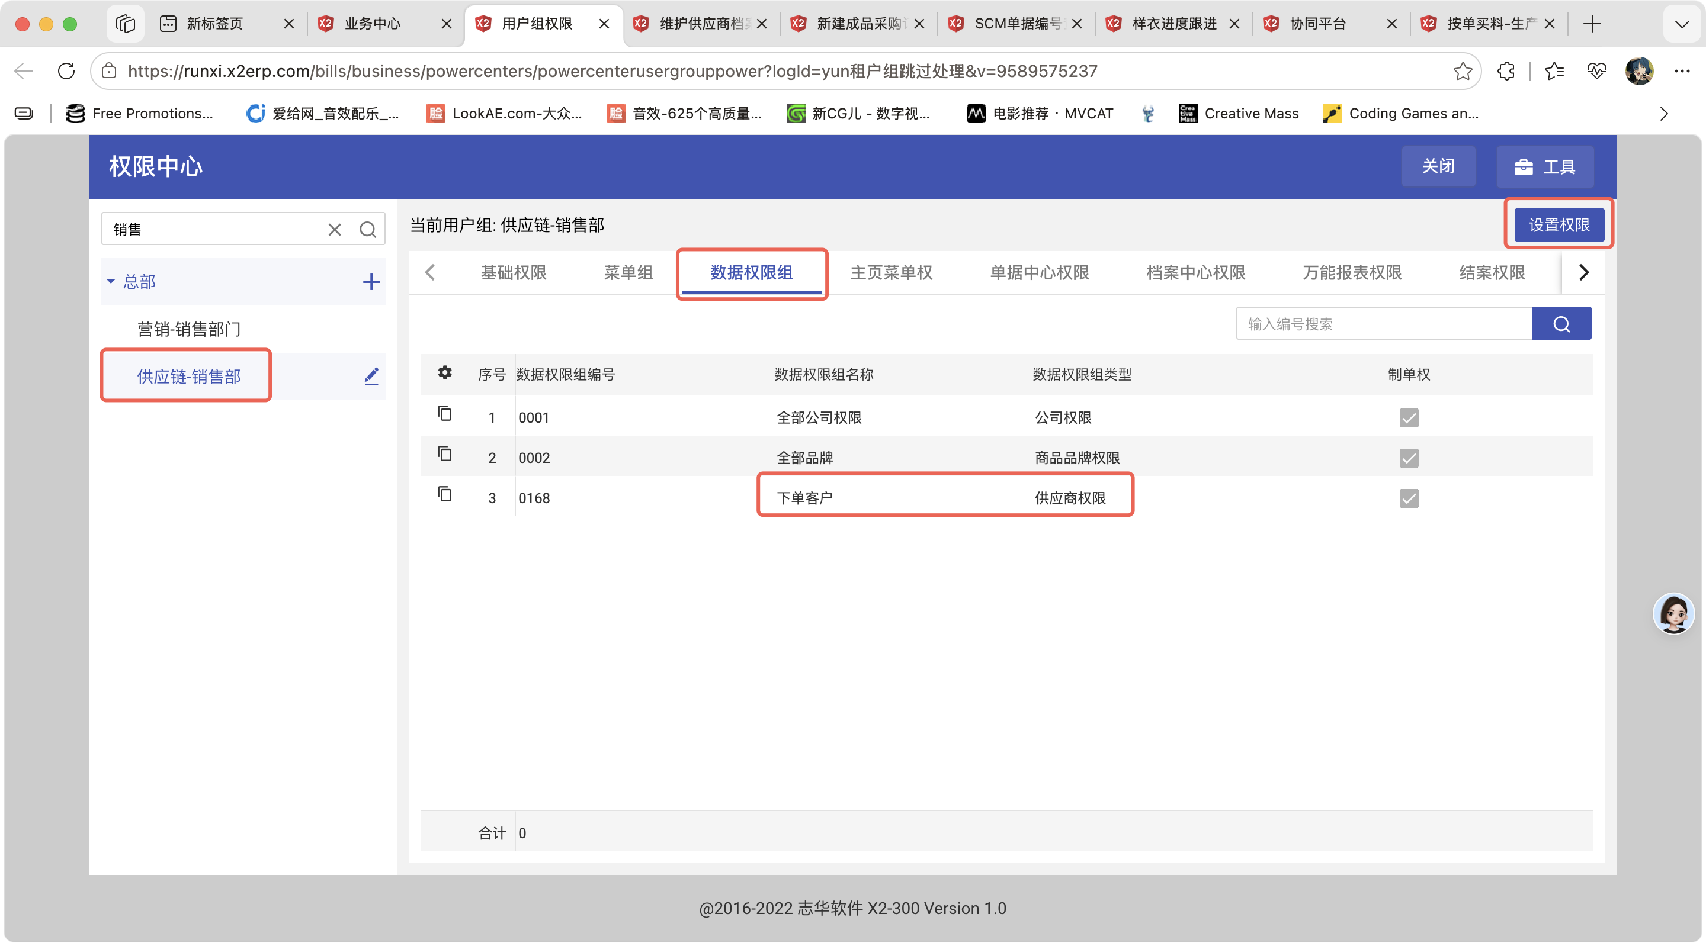This screenshot has height=946, width=1706.
Task: Toggle 制单权 checkbox for 下单客户
Action: click(x=1409, y=498)
